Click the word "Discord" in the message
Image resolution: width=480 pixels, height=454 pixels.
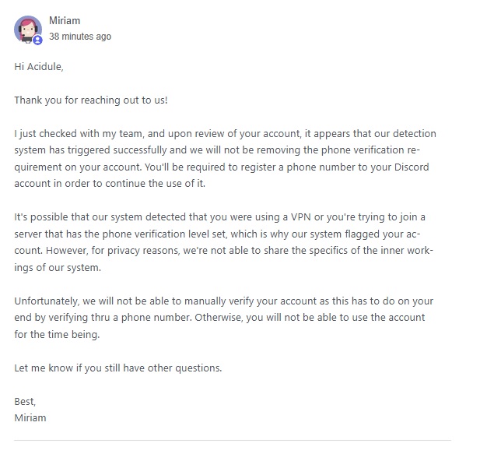pyautogui.click(x=412, y=167)
